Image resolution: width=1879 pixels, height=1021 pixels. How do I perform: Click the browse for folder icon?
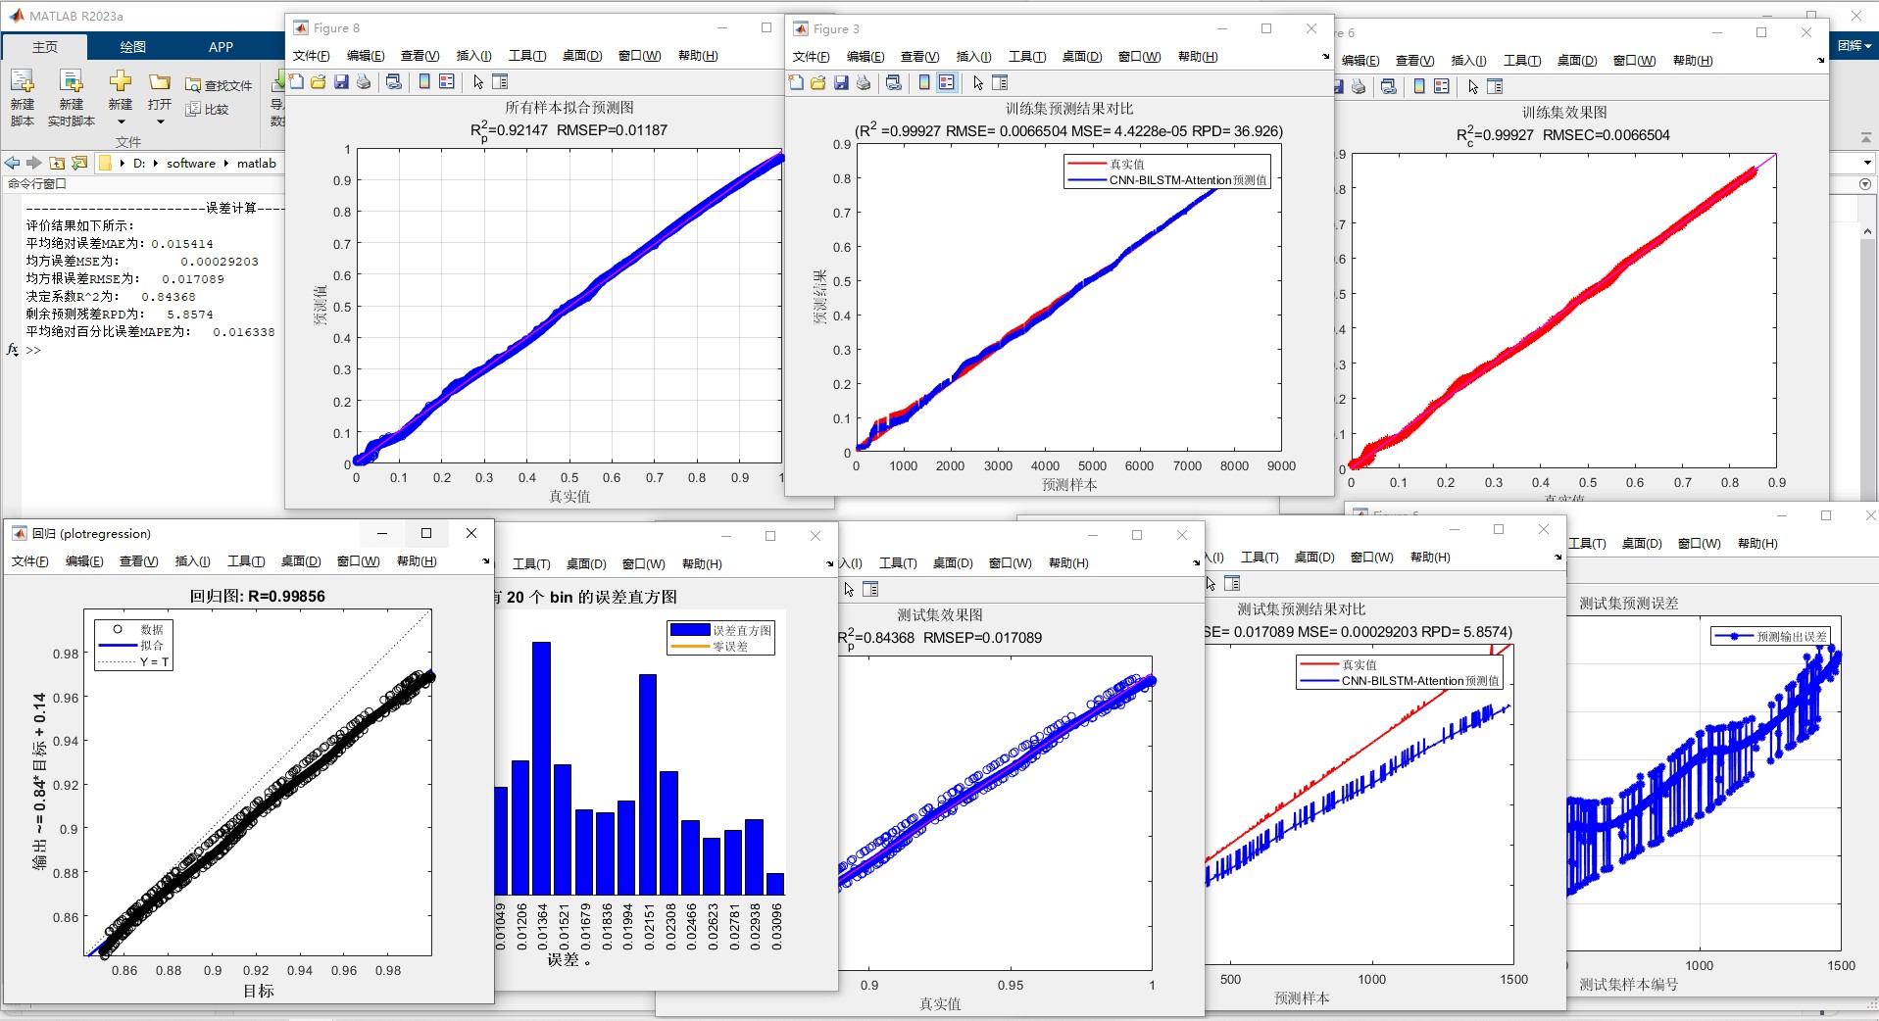pyautogui.click(x=79, y=163)
